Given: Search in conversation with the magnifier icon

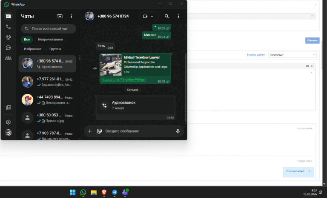Looking at the screenshot, I should tap(166, 16).
